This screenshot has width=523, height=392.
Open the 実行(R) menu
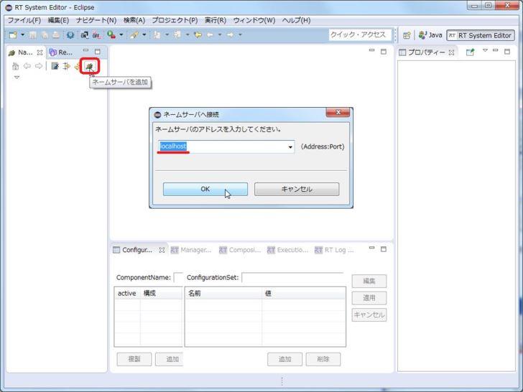(x=215, y=20)
